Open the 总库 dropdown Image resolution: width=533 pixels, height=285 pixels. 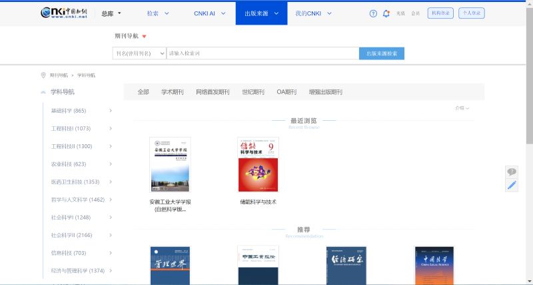coord(111,13)
